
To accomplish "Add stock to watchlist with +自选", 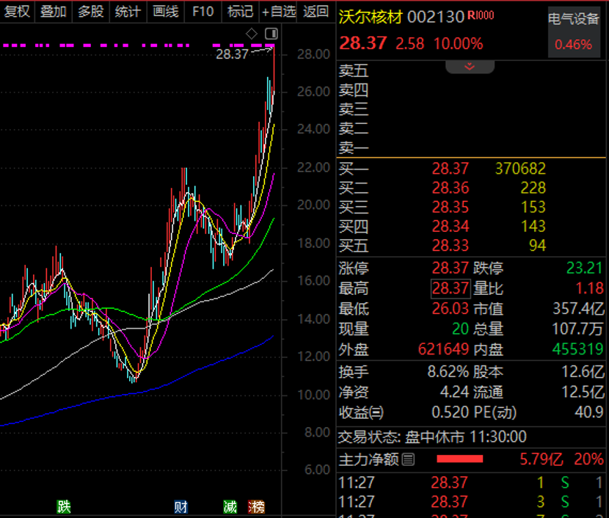I will pyautogui.click(x=279, y=11).
